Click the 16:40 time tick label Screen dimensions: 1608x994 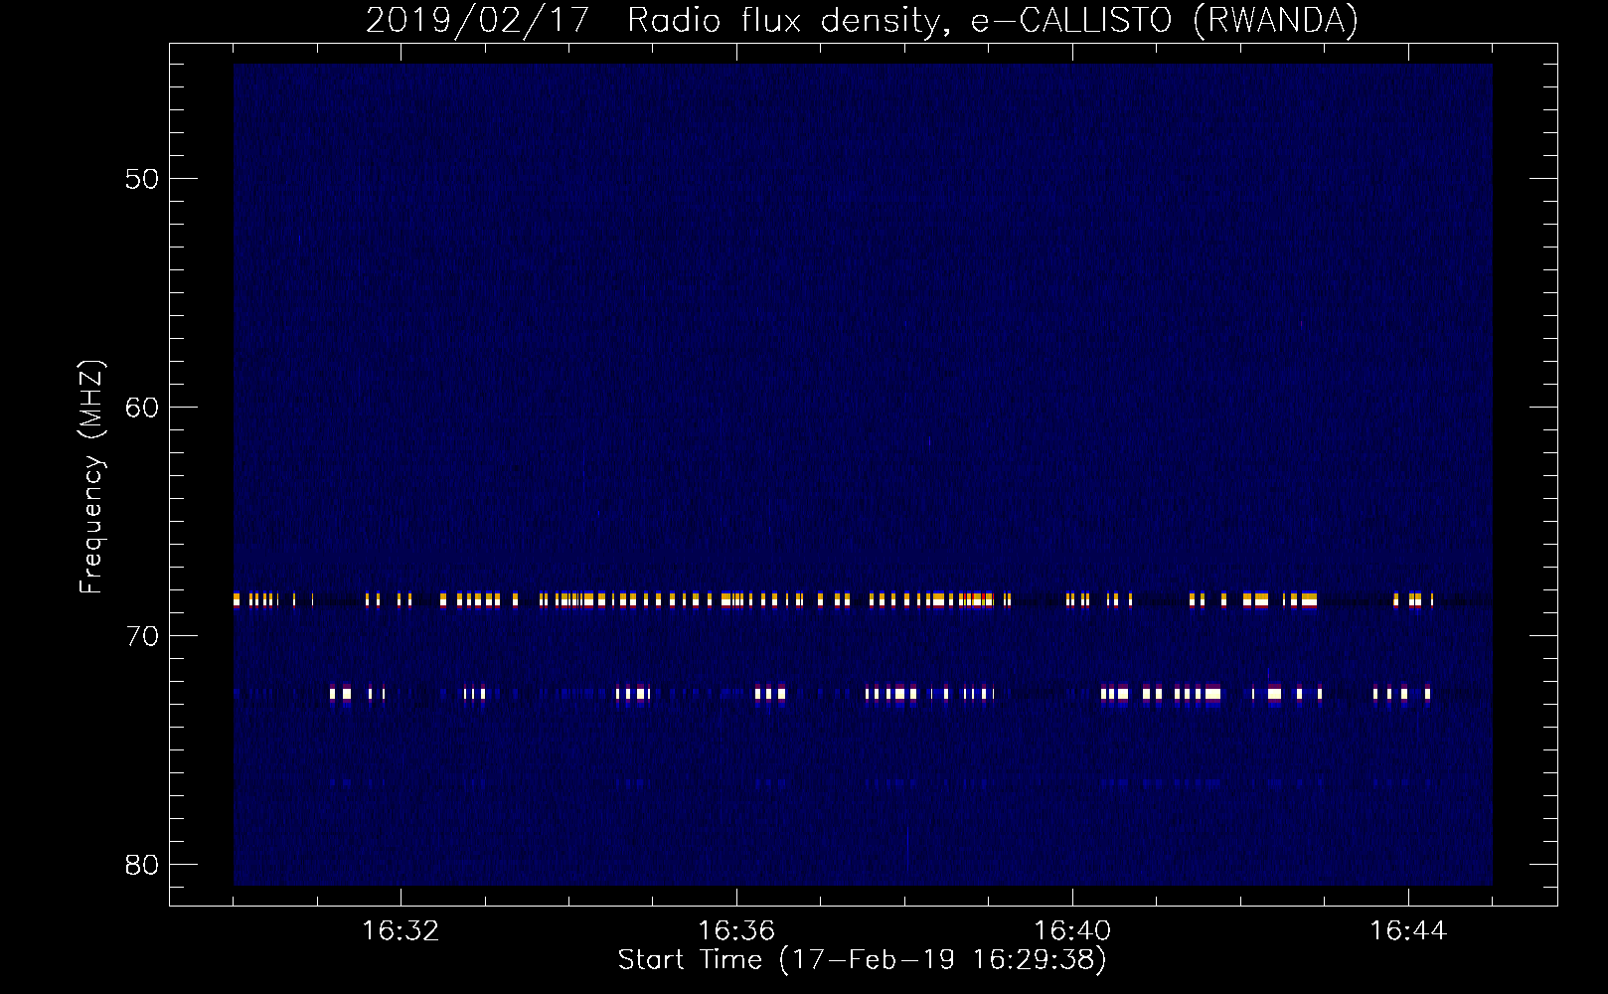1072,931
